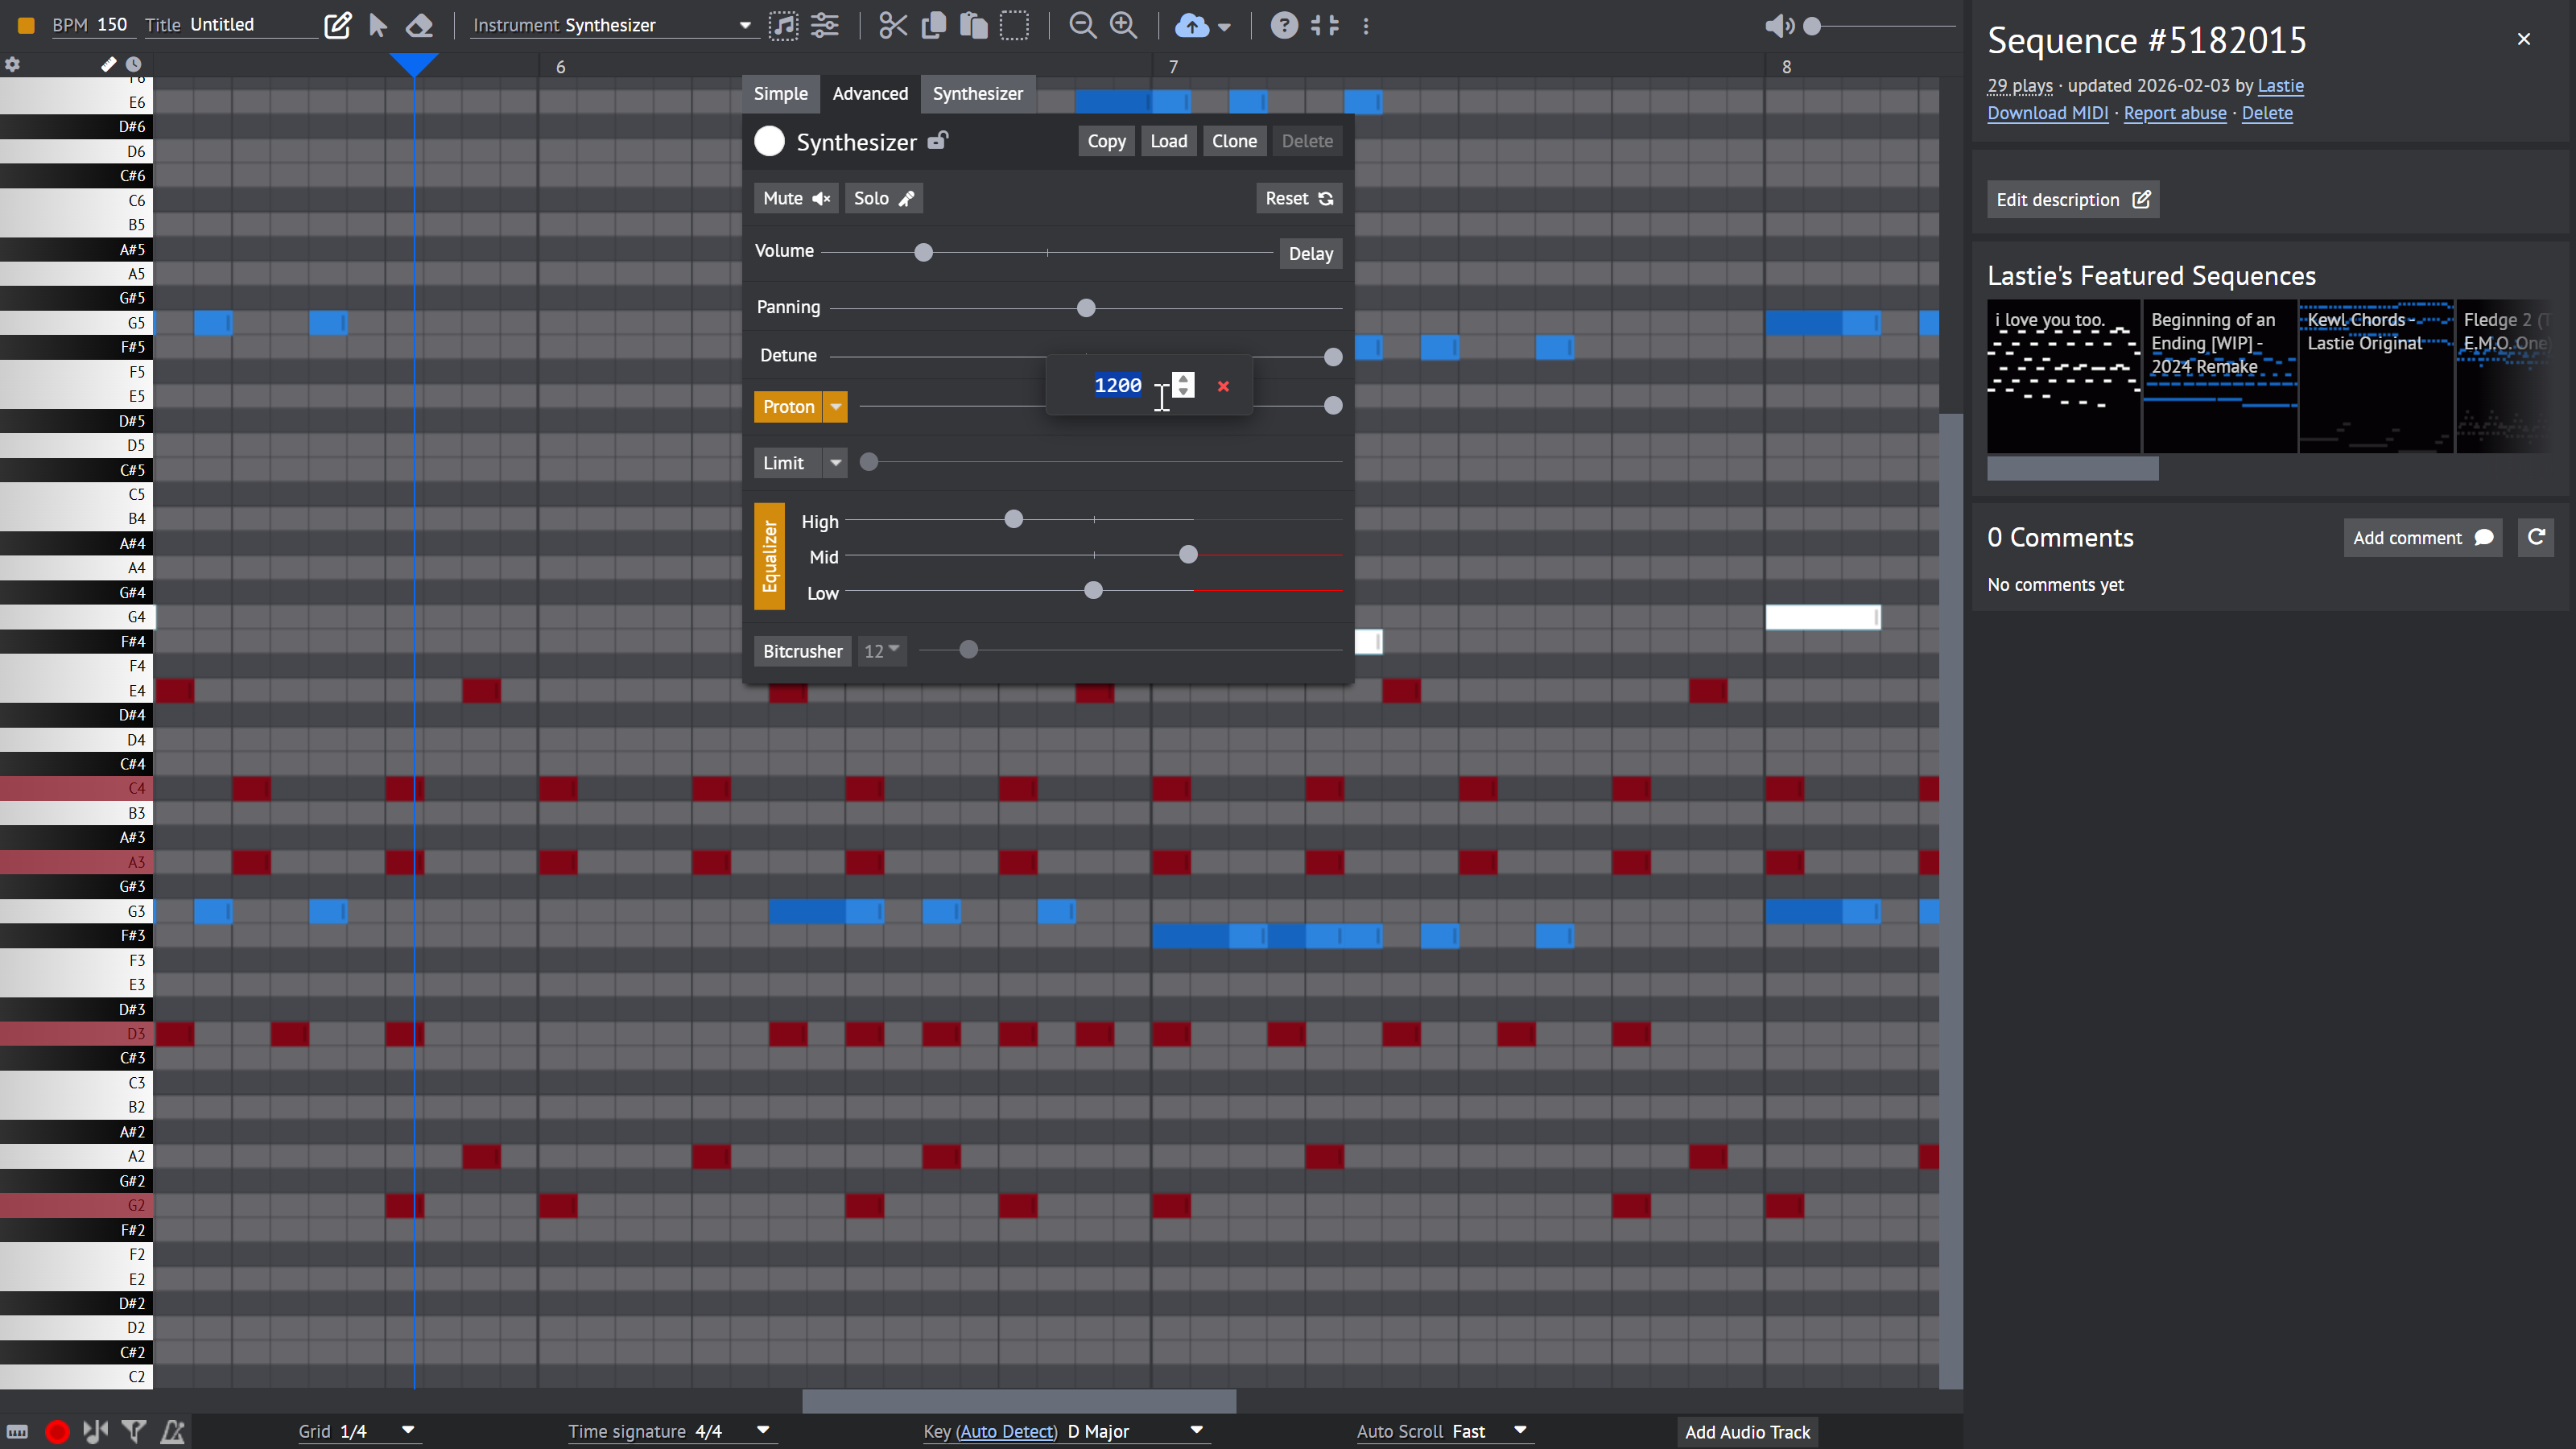Switch to the Simple tab
2576x1449 pixels.
780,93
